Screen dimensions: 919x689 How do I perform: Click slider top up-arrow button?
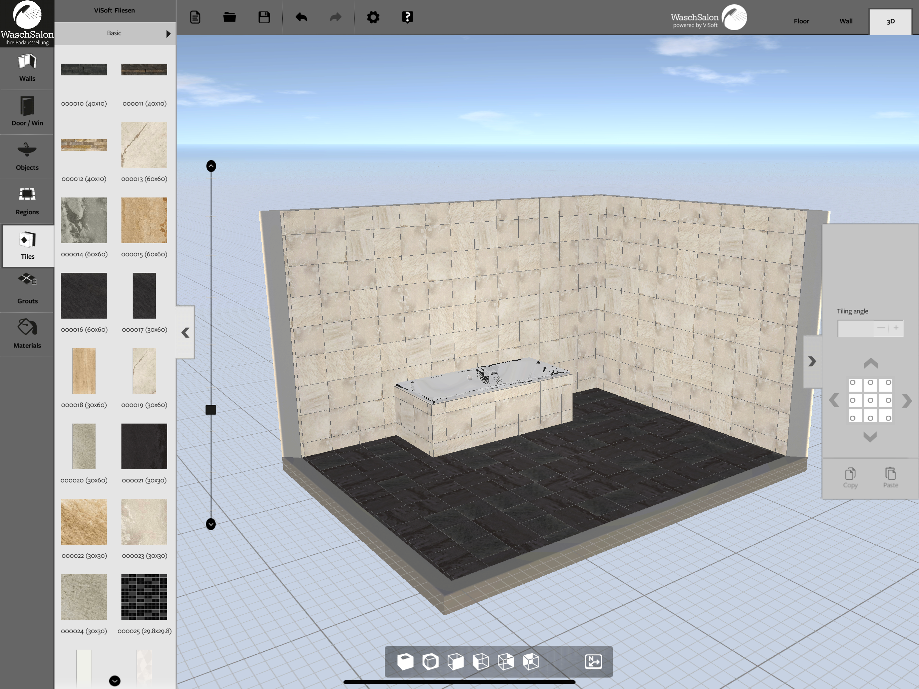click(x=211, y=166)
